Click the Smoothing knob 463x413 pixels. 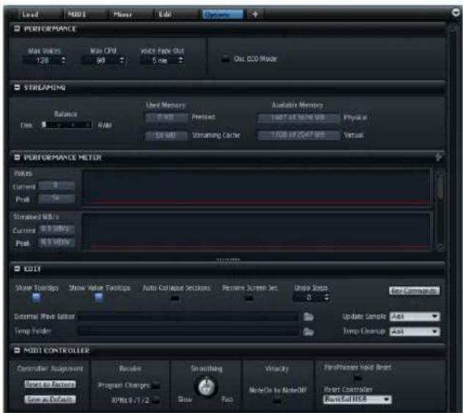click(206, 387)
